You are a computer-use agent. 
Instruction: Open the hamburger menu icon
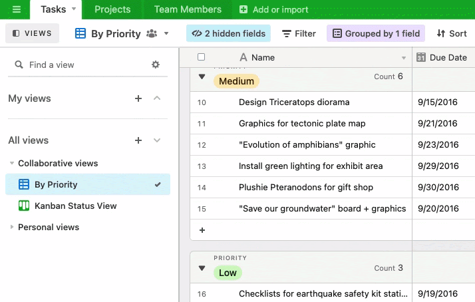[17, 9]
